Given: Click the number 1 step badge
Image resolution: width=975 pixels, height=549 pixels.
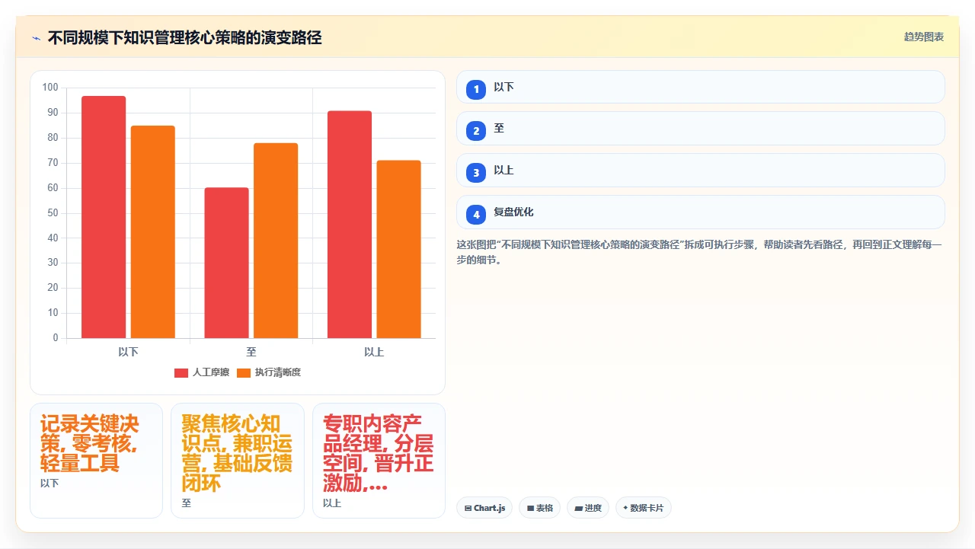Looking at the screenshot, I should pos(476,89).
